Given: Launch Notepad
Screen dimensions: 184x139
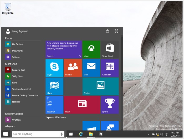Looking at the screenshot, I should point(23,102).
